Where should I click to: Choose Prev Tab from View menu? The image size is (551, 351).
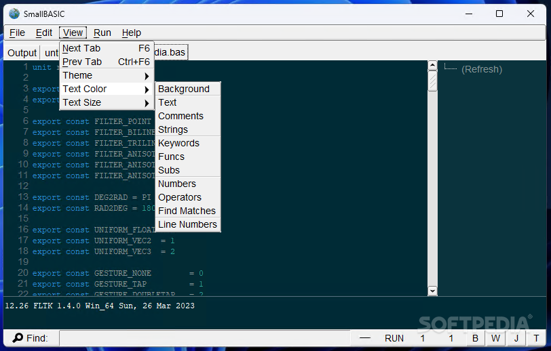(x=107, y=62)
